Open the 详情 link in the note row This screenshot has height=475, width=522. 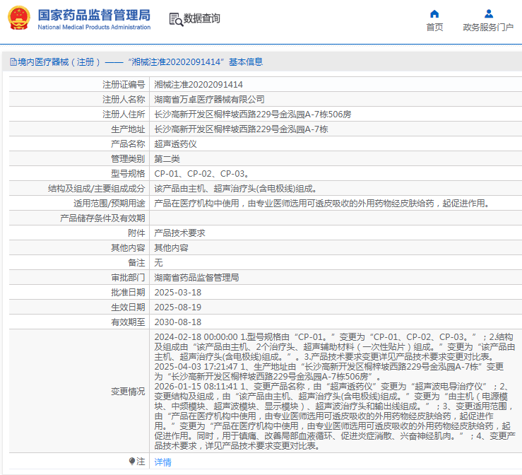pos(162,462)
